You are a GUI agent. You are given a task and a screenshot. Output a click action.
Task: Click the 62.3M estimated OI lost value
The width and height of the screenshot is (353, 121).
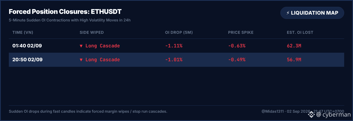[294, 46]
